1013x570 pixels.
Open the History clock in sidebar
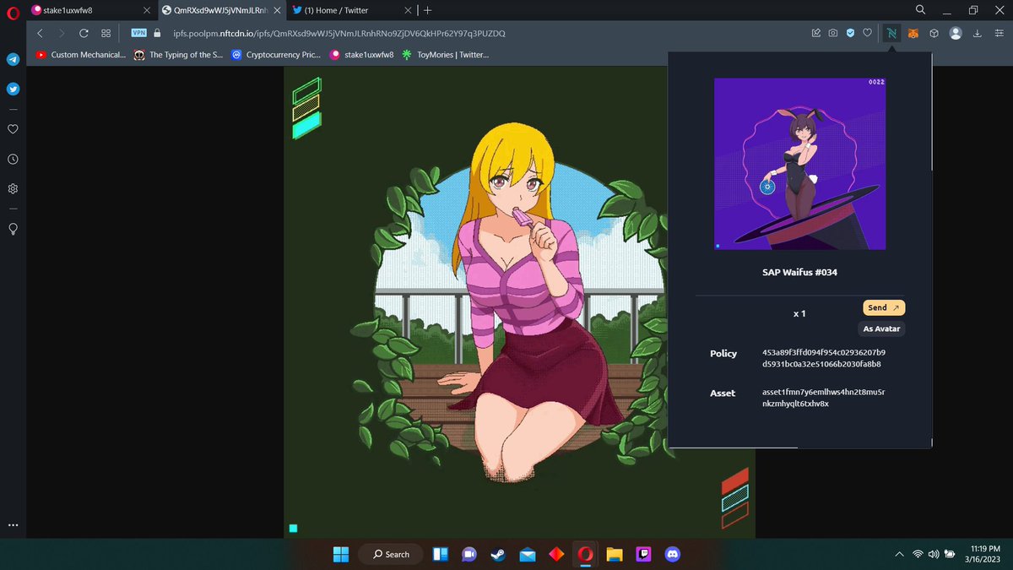(14, 159)
